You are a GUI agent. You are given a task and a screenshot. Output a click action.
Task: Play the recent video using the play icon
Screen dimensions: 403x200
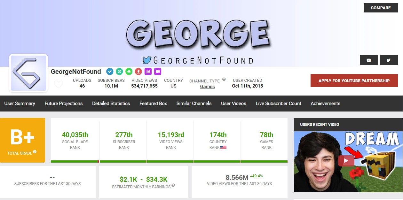click(x=346, y=160)
